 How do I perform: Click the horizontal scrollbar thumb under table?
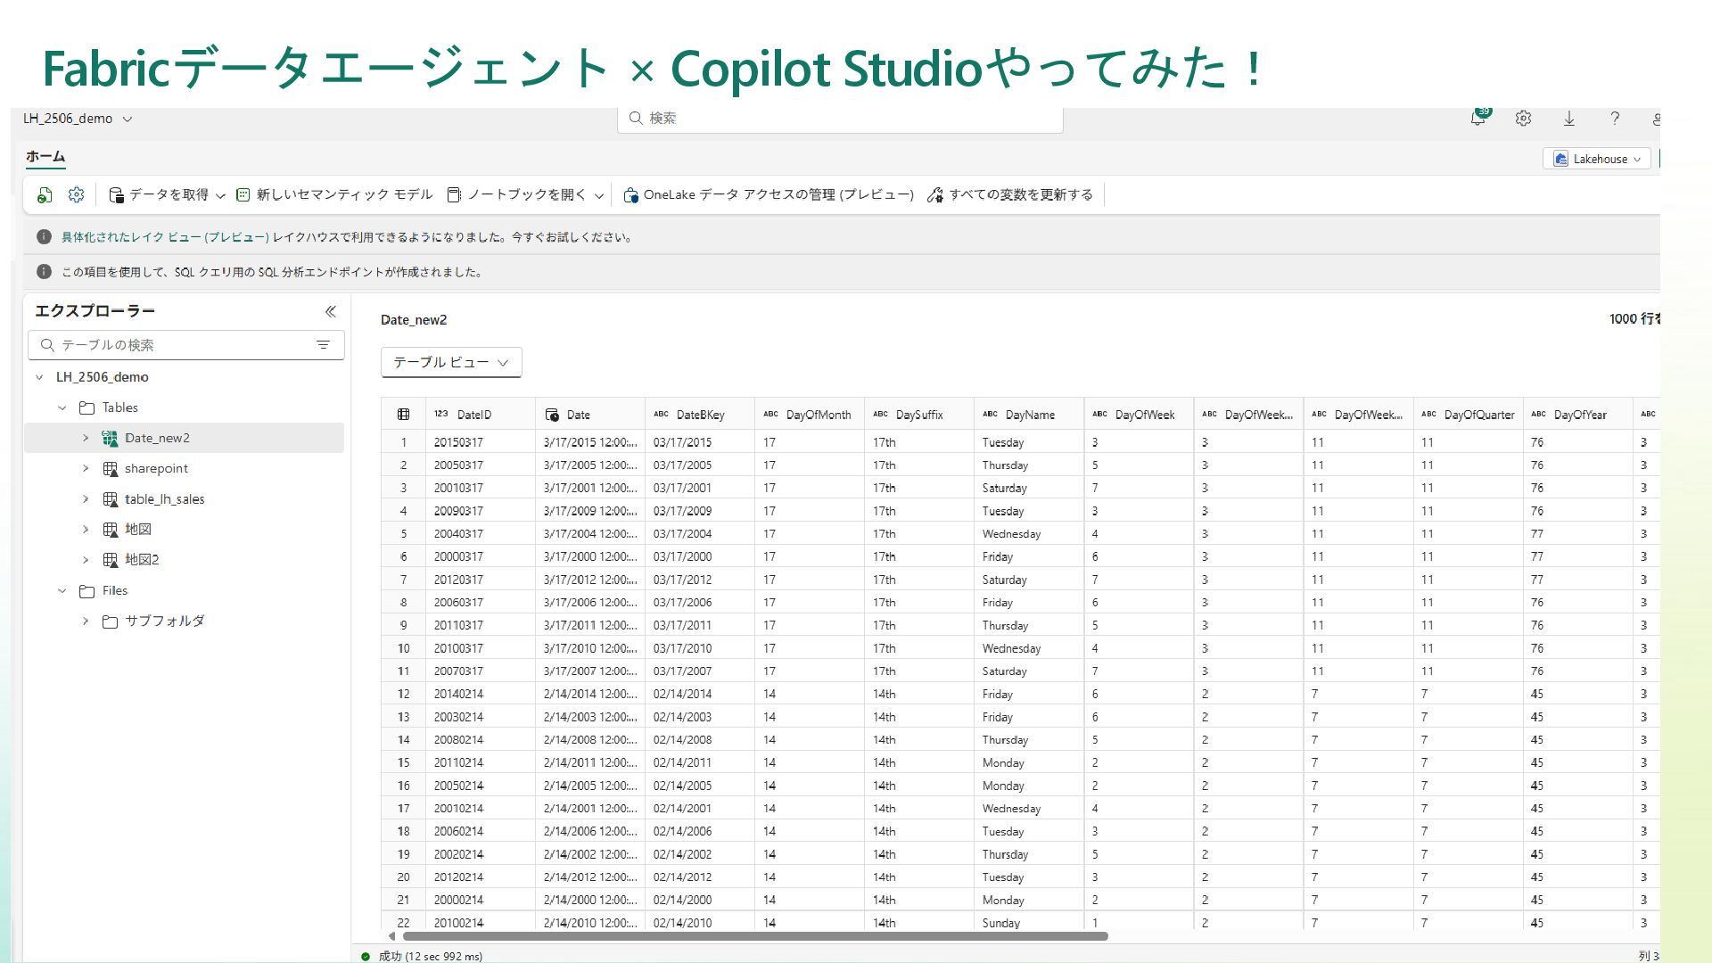coord(755,936)
